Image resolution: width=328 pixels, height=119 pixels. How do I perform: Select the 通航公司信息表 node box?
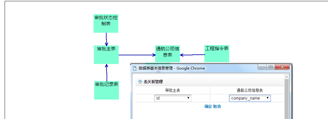click(x=167, y=54)
